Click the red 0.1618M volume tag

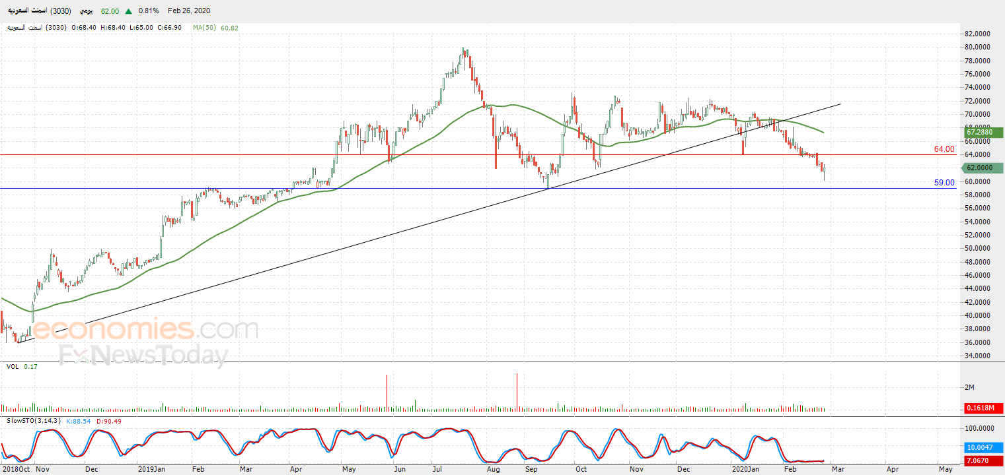pos(985,408)
